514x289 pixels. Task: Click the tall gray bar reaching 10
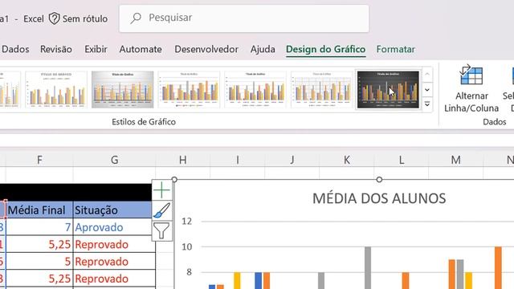pos(368,267)
